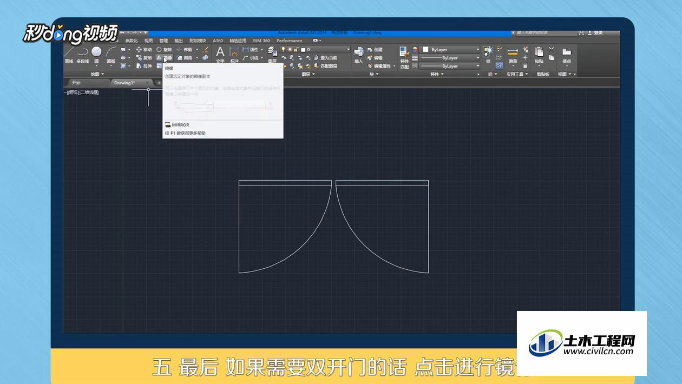Click Make Current (置为当前) layer button

point(325,57)
